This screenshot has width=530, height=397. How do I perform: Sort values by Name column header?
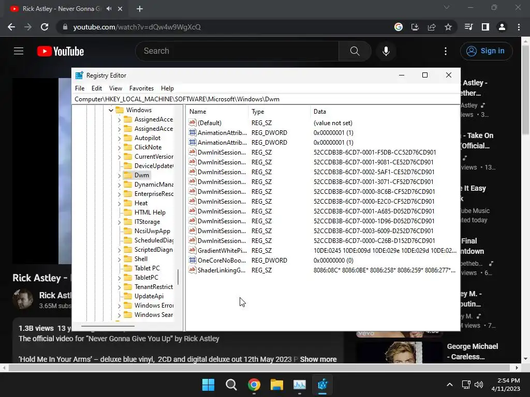tap(217, 112)
